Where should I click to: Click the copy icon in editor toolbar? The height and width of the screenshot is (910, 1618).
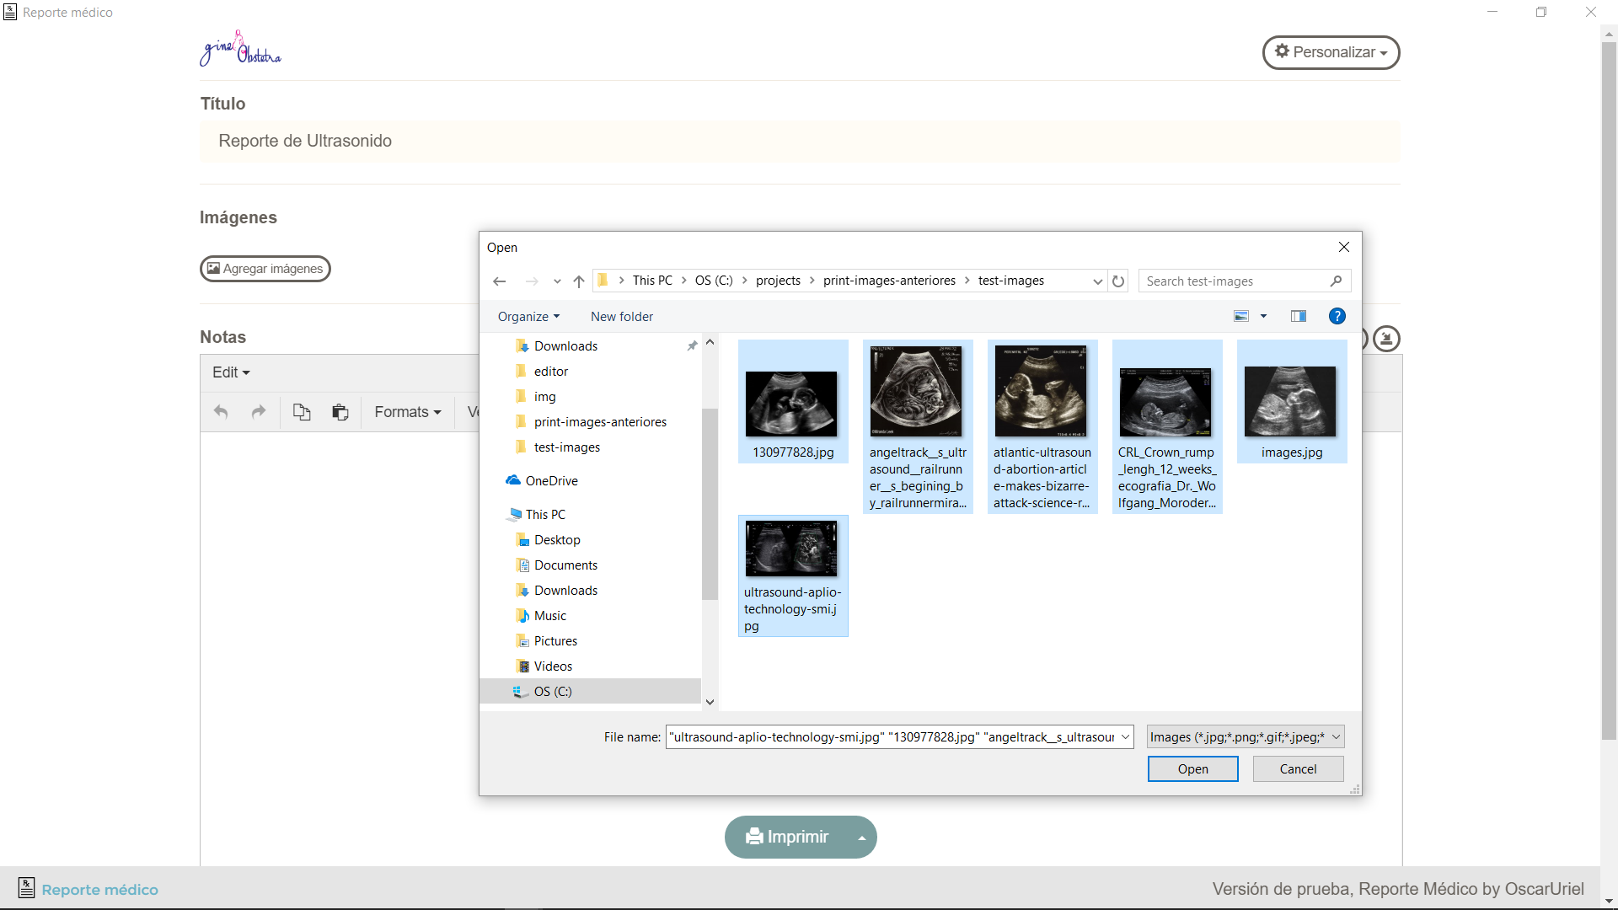302,412
